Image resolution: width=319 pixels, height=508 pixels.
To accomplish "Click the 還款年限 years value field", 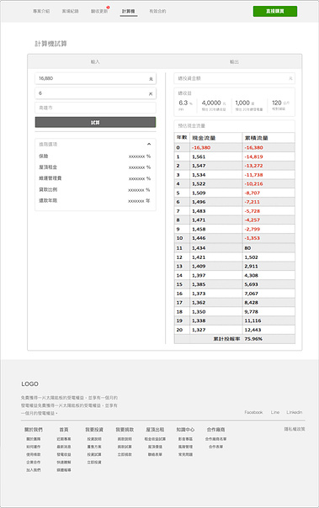I will [x=139, y=201].
